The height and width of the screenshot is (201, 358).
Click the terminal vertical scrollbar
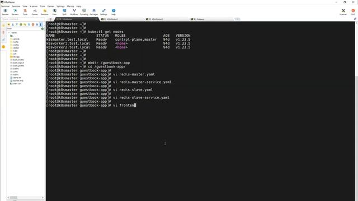click(x=356, y=111)
